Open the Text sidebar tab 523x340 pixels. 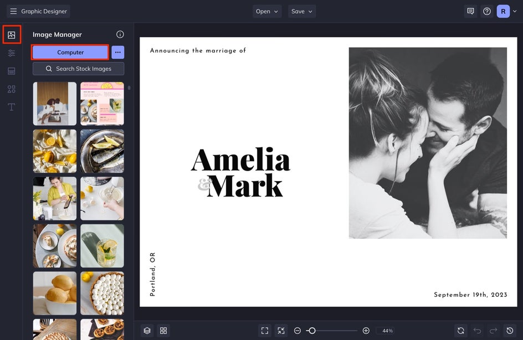[11, 107]
